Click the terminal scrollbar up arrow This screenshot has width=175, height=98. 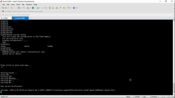pyautogui.click(x=174, y=21)
